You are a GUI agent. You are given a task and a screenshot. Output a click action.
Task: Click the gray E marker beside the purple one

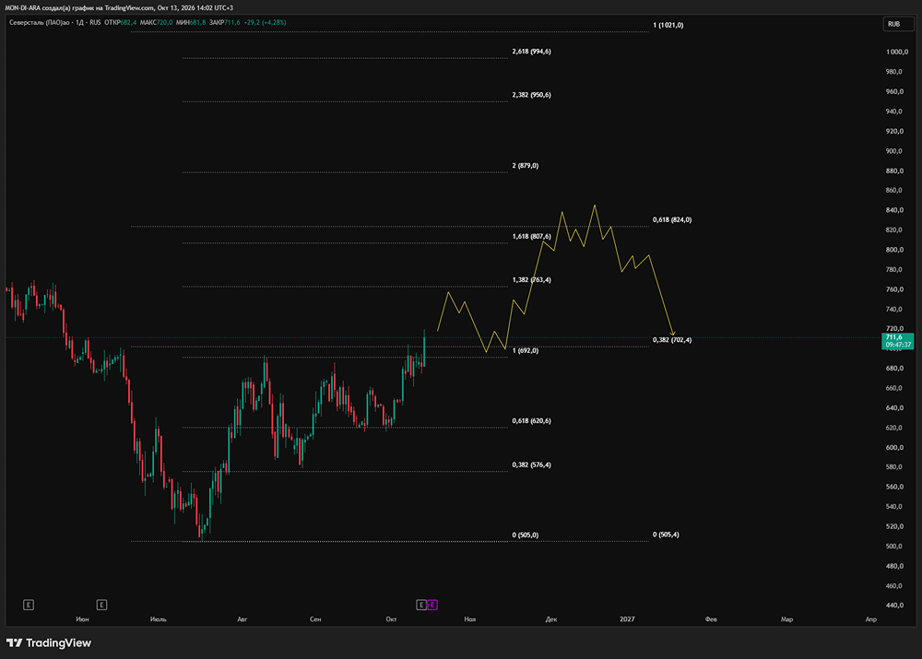coord(421,605)
